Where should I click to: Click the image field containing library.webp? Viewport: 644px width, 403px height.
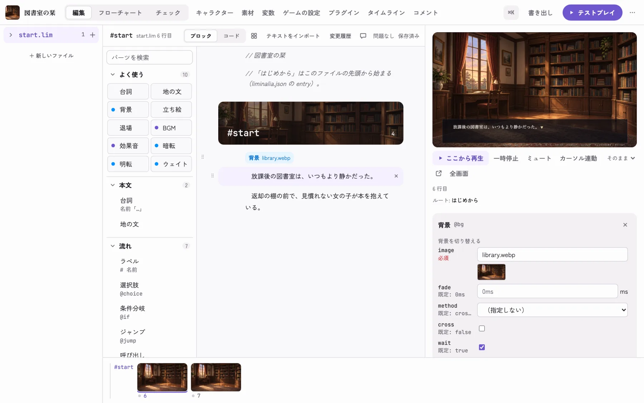[x=552, y=255]
